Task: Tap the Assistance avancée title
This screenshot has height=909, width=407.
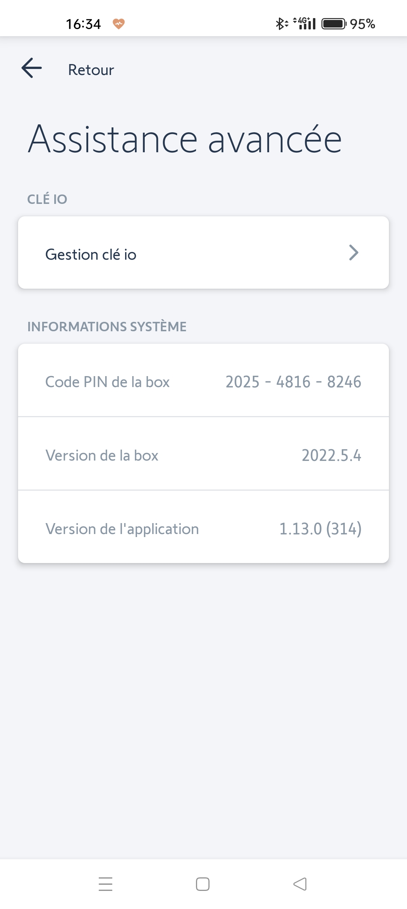Action: pyautogui.click(x=185, y=139)
